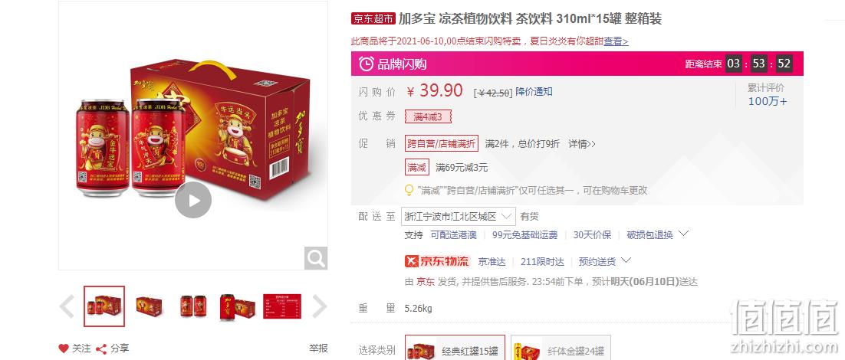
Task: Select the 纤体金罐24罐 option
Action: click(561, 350)
